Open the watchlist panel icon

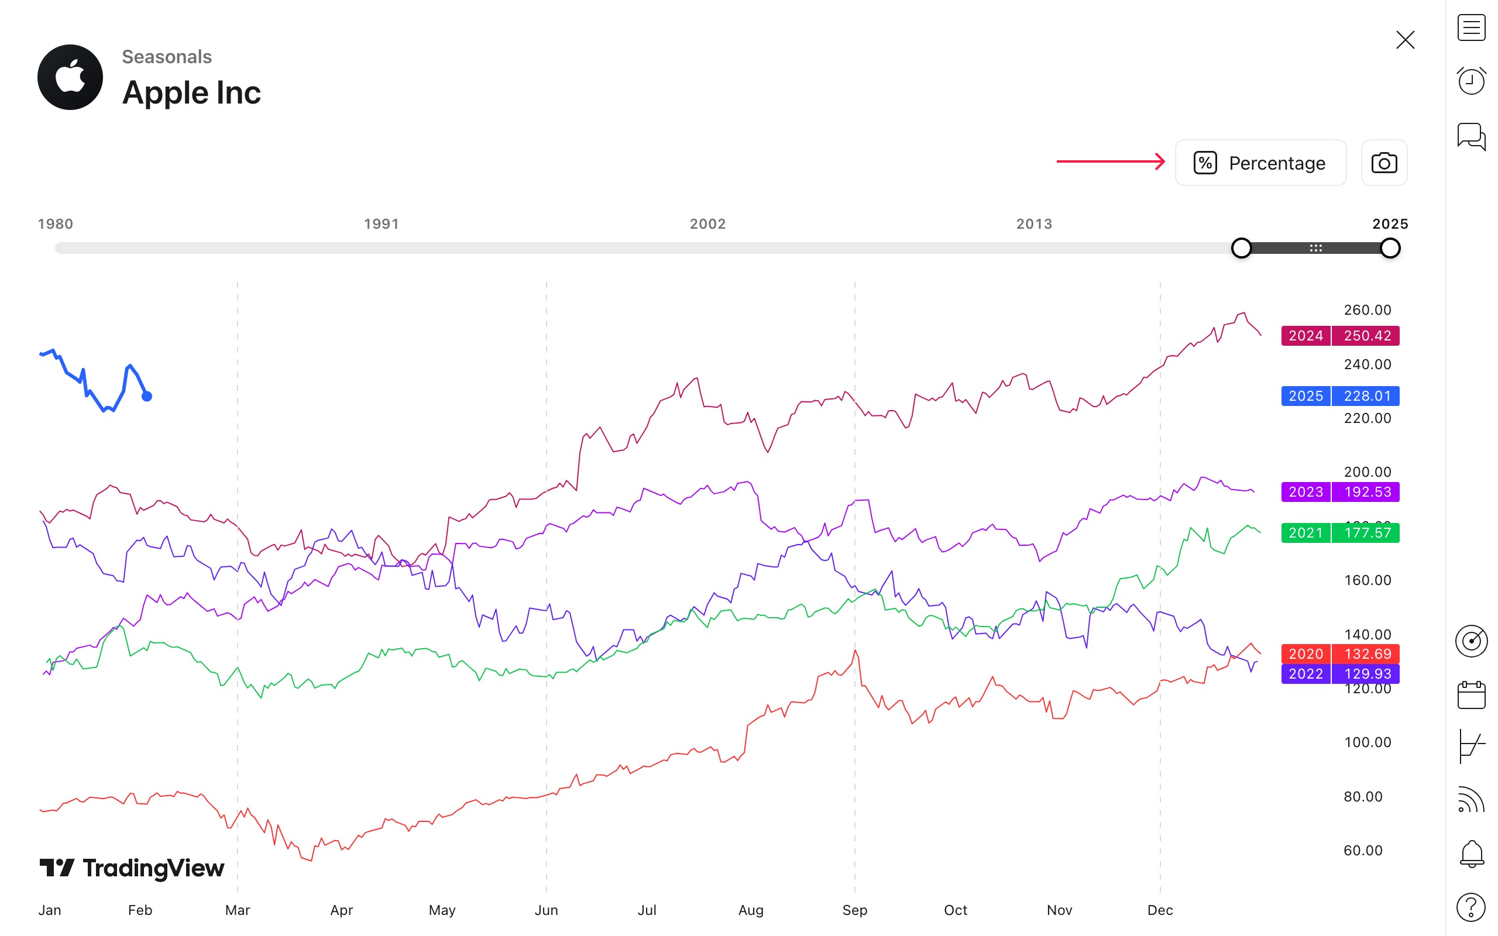coord(1470,28)
